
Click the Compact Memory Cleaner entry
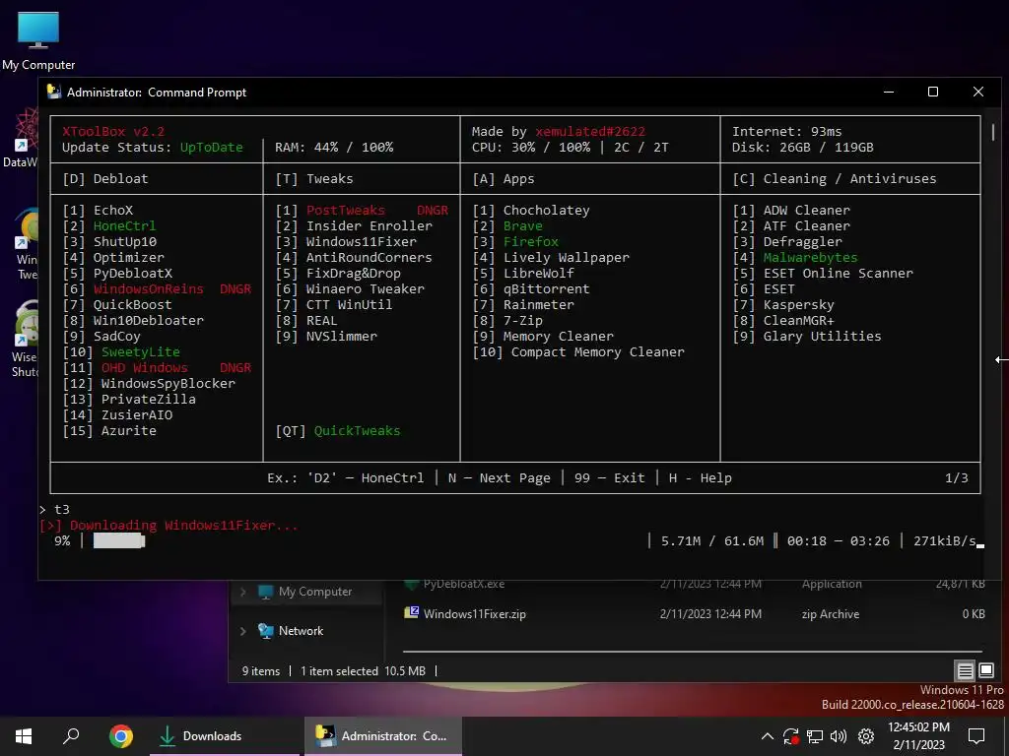[598, 351]
